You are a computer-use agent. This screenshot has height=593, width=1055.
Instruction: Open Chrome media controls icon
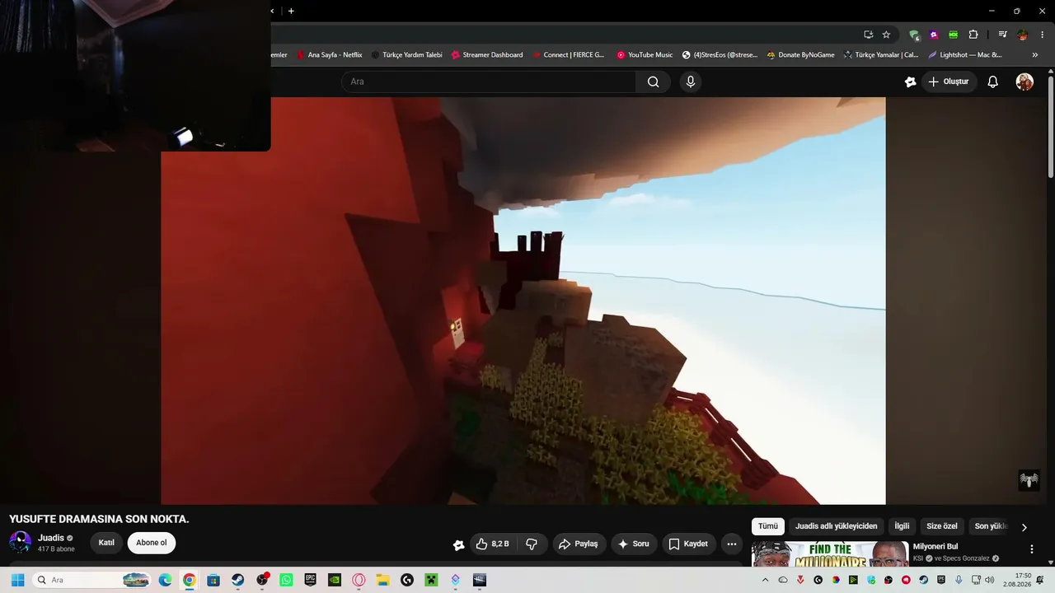pos(1002,35)
